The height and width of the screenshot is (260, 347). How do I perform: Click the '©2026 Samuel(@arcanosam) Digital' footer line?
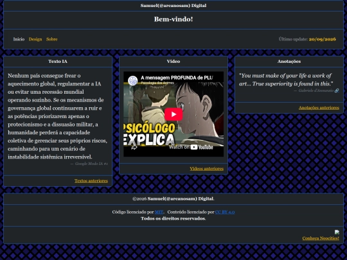tap(173, 198)
